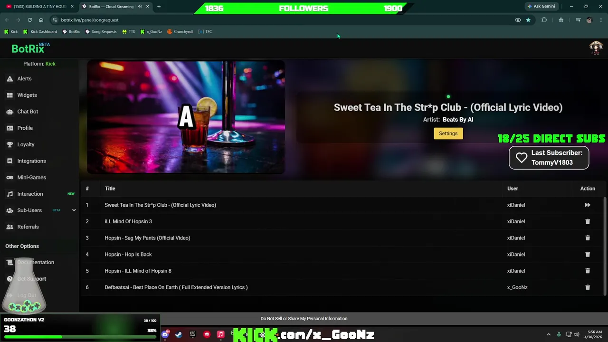Click Do Not Sell or Share link
The height and width of the screenshot is (342, 608).
pos(304,319)
